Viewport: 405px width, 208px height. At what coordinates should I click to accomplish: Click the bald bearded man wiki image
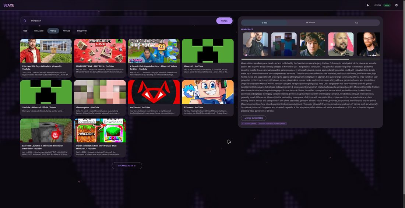(341, 44)
